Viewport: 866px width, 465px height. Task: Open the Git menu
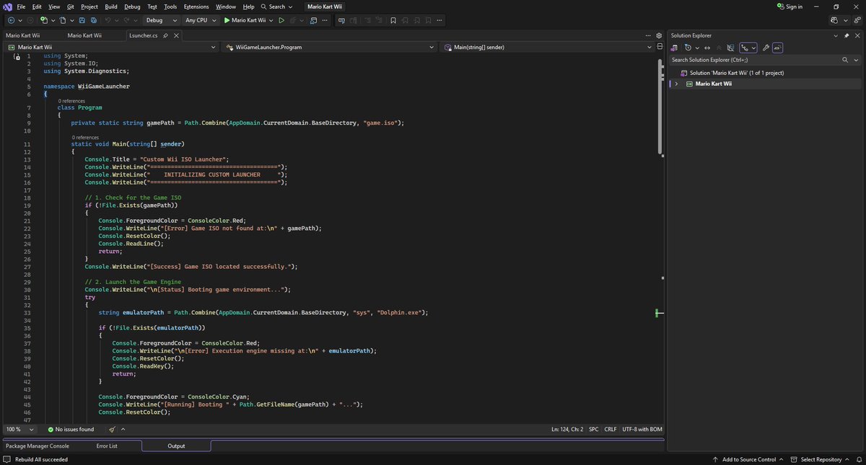(71, 6)
